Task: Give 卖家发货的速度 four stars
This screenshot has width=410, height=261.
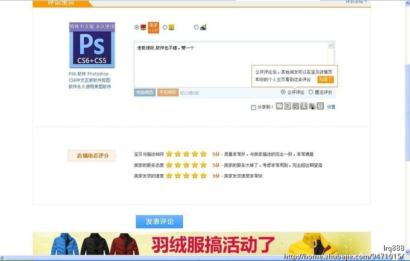Action: pos(195,175)
